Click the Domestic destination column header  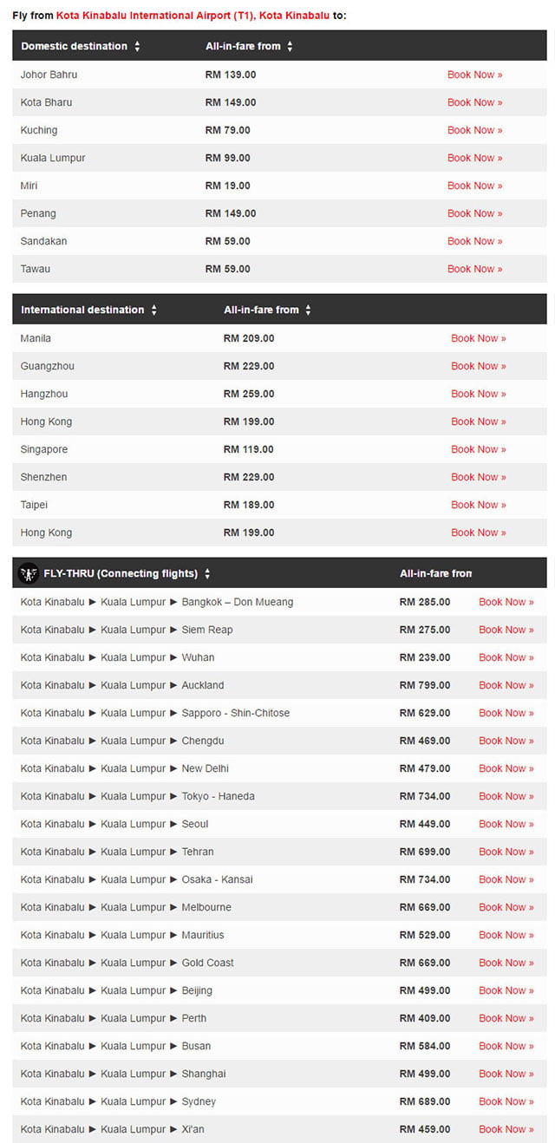click(x=74, y=46)
